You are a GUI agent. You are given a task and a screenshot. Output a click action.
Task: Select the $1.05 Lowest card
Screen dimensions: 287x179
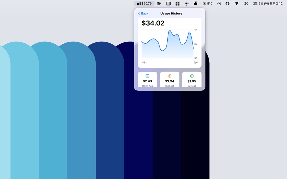pos(192,79)
